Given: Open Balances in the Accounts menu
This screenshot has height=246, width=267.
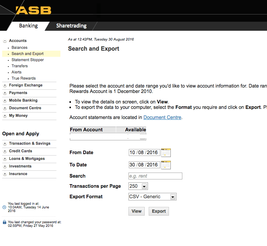Looking at the screenshot, I should pos(20,47).
